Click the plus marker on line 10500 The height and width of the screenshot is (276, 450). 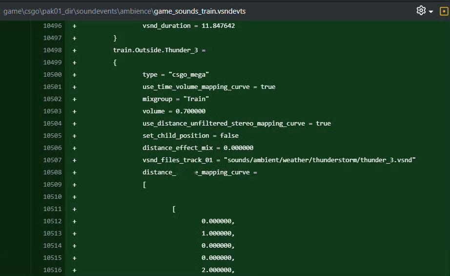(x=74, y=75)
